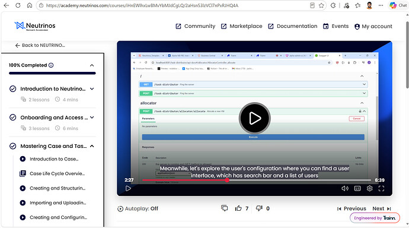
Task: Play video with large center play button
Action: click(254, 118)
